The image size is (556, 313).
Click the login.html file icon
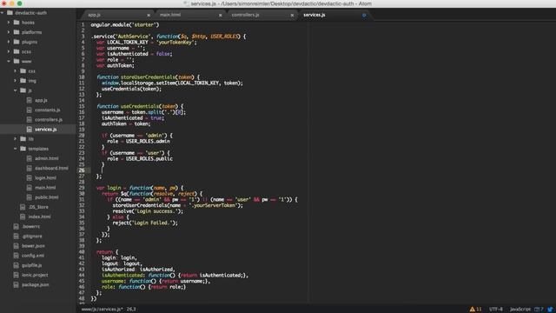pyautogui.click(x=29, y=177)
